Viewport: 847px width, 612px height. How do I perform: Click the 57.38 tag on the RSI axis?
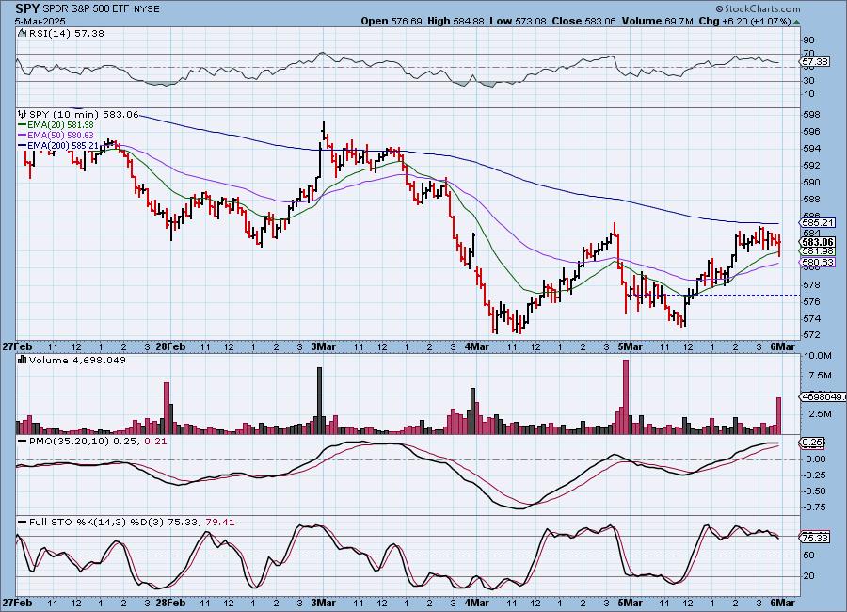[815, 62]
